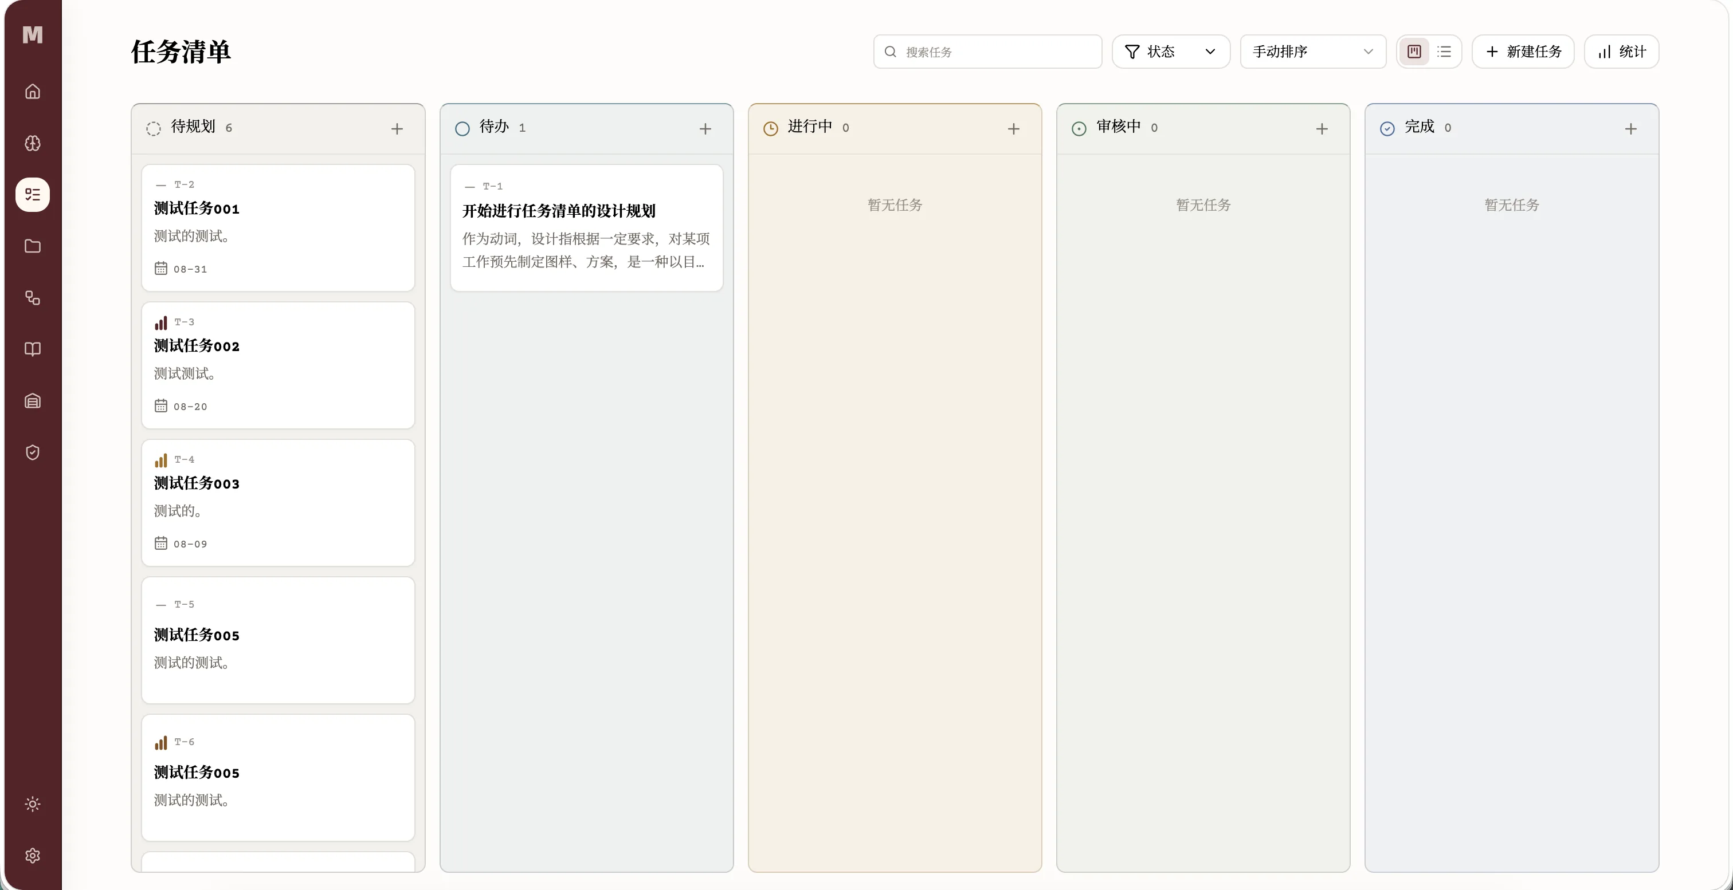The height and width of the screenshot is (890, 1733).
Task: Open task card 测试任务003
Action: [278, 503]
